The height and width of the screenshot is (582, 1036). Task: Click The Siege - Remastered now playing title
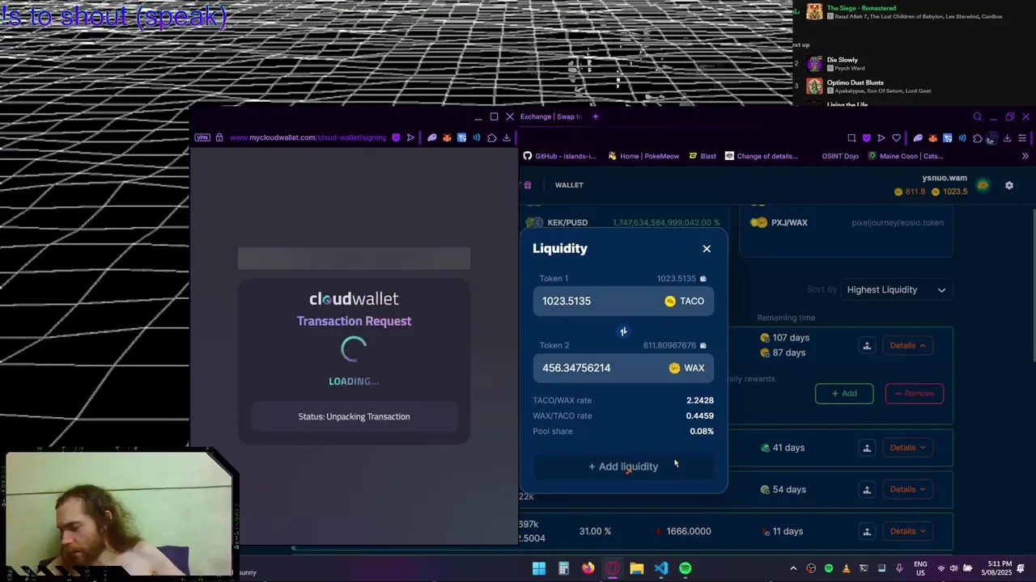861,8
